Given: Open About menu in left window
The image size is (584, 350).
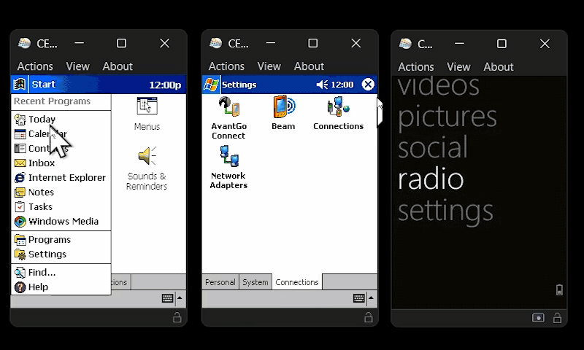Looking at the screenshot, I should coord(118,66).
